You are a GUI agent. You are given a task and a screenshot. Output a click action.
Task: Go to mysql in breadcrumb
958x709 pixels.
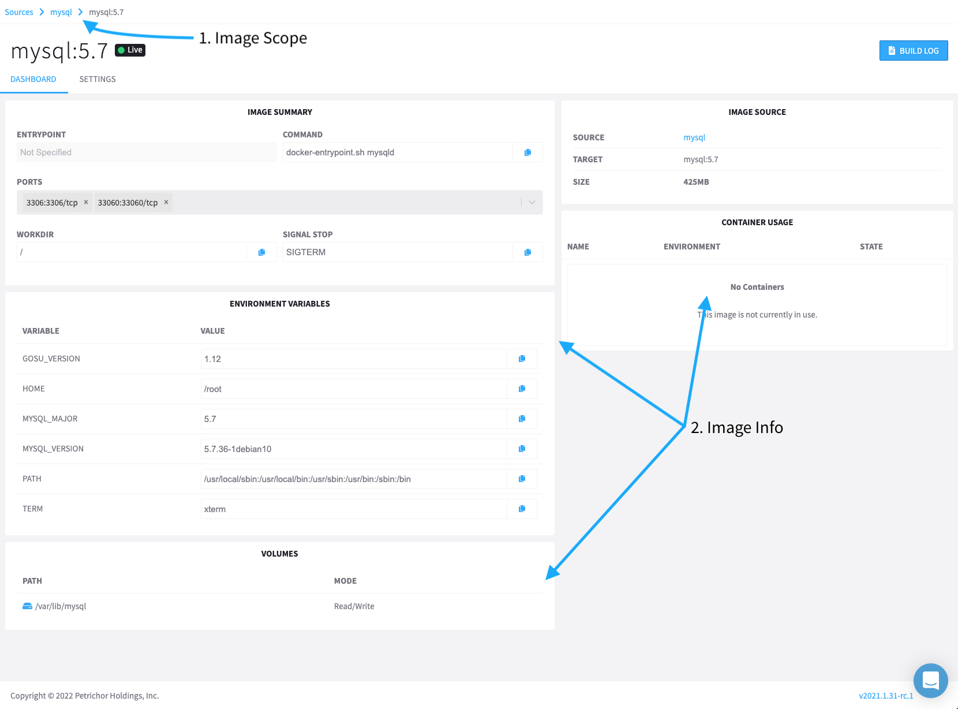61,12
